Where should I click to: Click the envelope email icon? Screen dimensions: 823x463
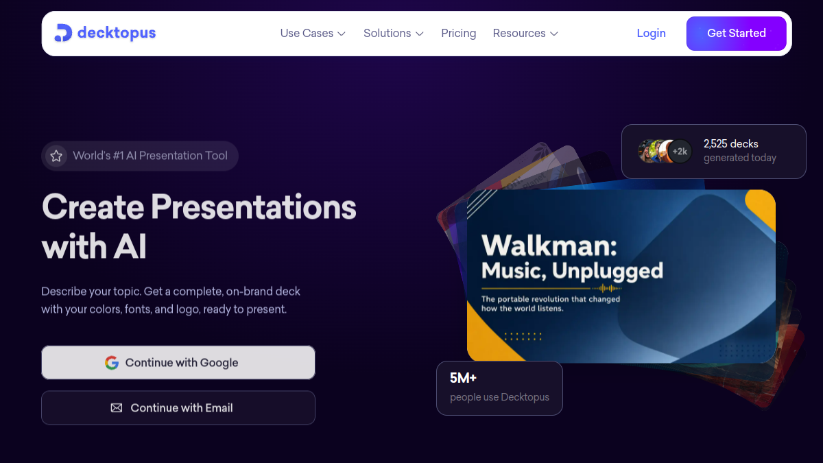pos(117,408)
